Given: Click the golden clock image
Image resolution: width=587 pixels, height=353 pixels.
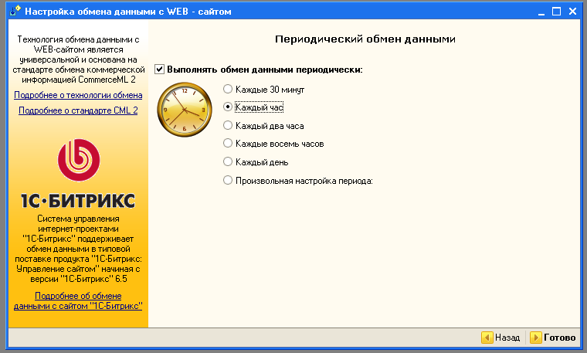Looking at the screenshot, I should point(183,110).
